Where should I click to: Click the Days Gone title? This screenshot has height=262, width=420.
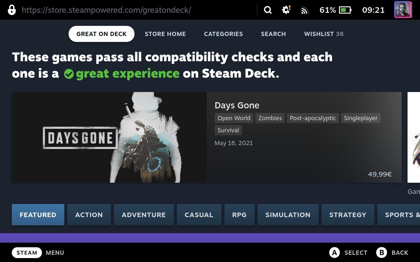[237, 105]
